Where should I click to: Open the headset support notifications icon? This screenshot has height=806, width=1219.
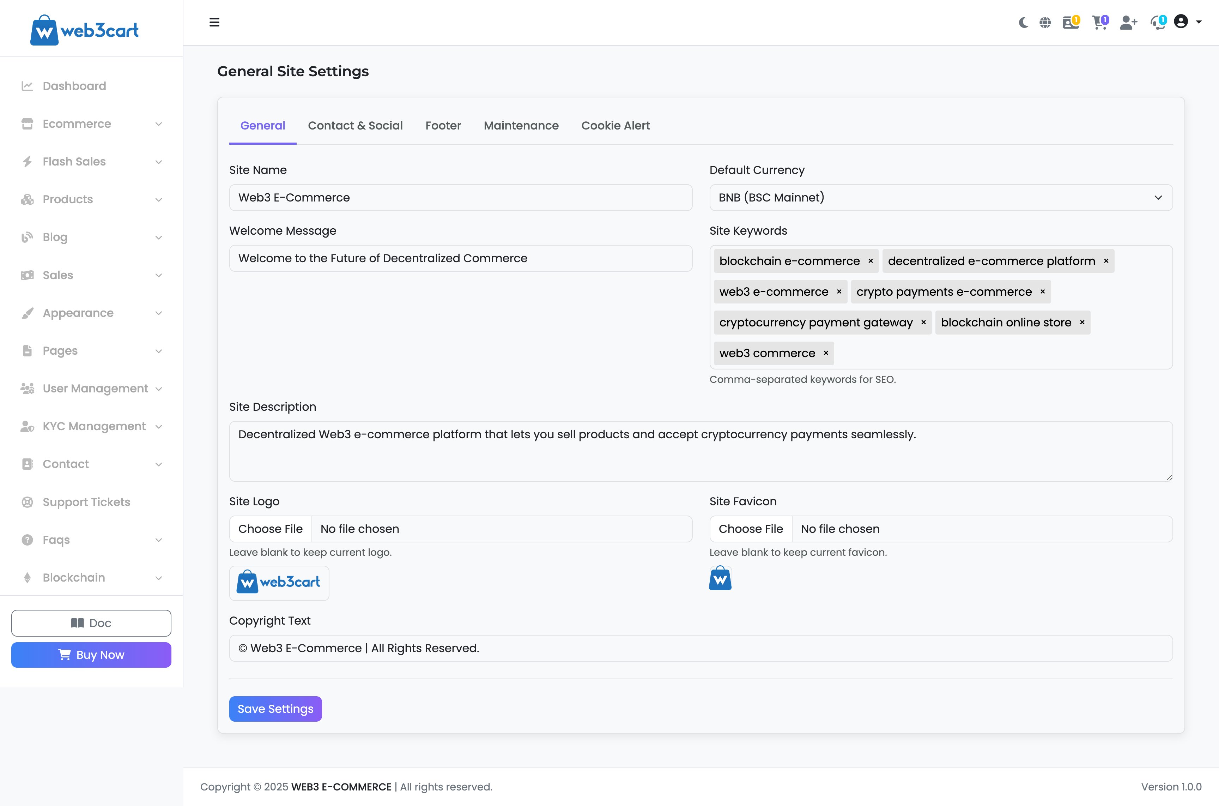pos(1158,23)
